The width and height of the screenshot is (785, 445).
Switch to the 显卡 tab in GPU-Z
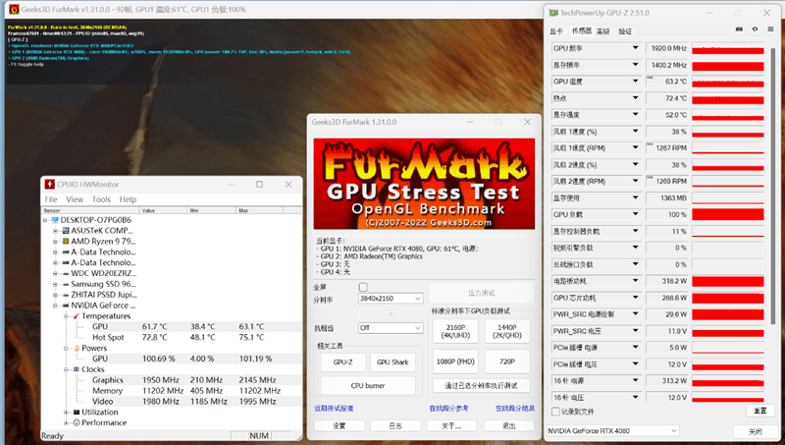pyautogui.click(x=556, y=31)
